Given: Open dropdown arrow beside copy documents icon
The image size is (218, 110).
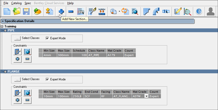Looking at the screenshot, I should [119, 11].
